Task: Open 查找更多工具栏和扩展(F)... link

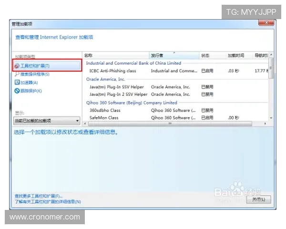Action: coord(39,196)
